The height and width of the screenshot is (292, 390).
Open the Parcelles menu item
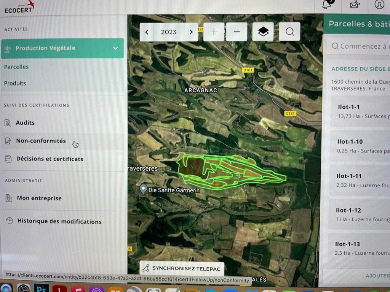coord(16,67)
